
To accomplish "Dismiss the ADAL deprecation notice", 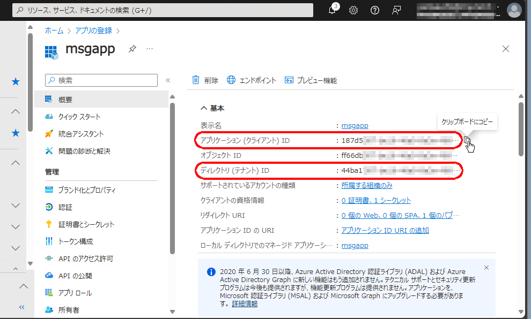I will tap(486, 267).
